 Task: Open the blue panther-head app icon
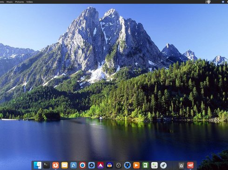[127, 165]
